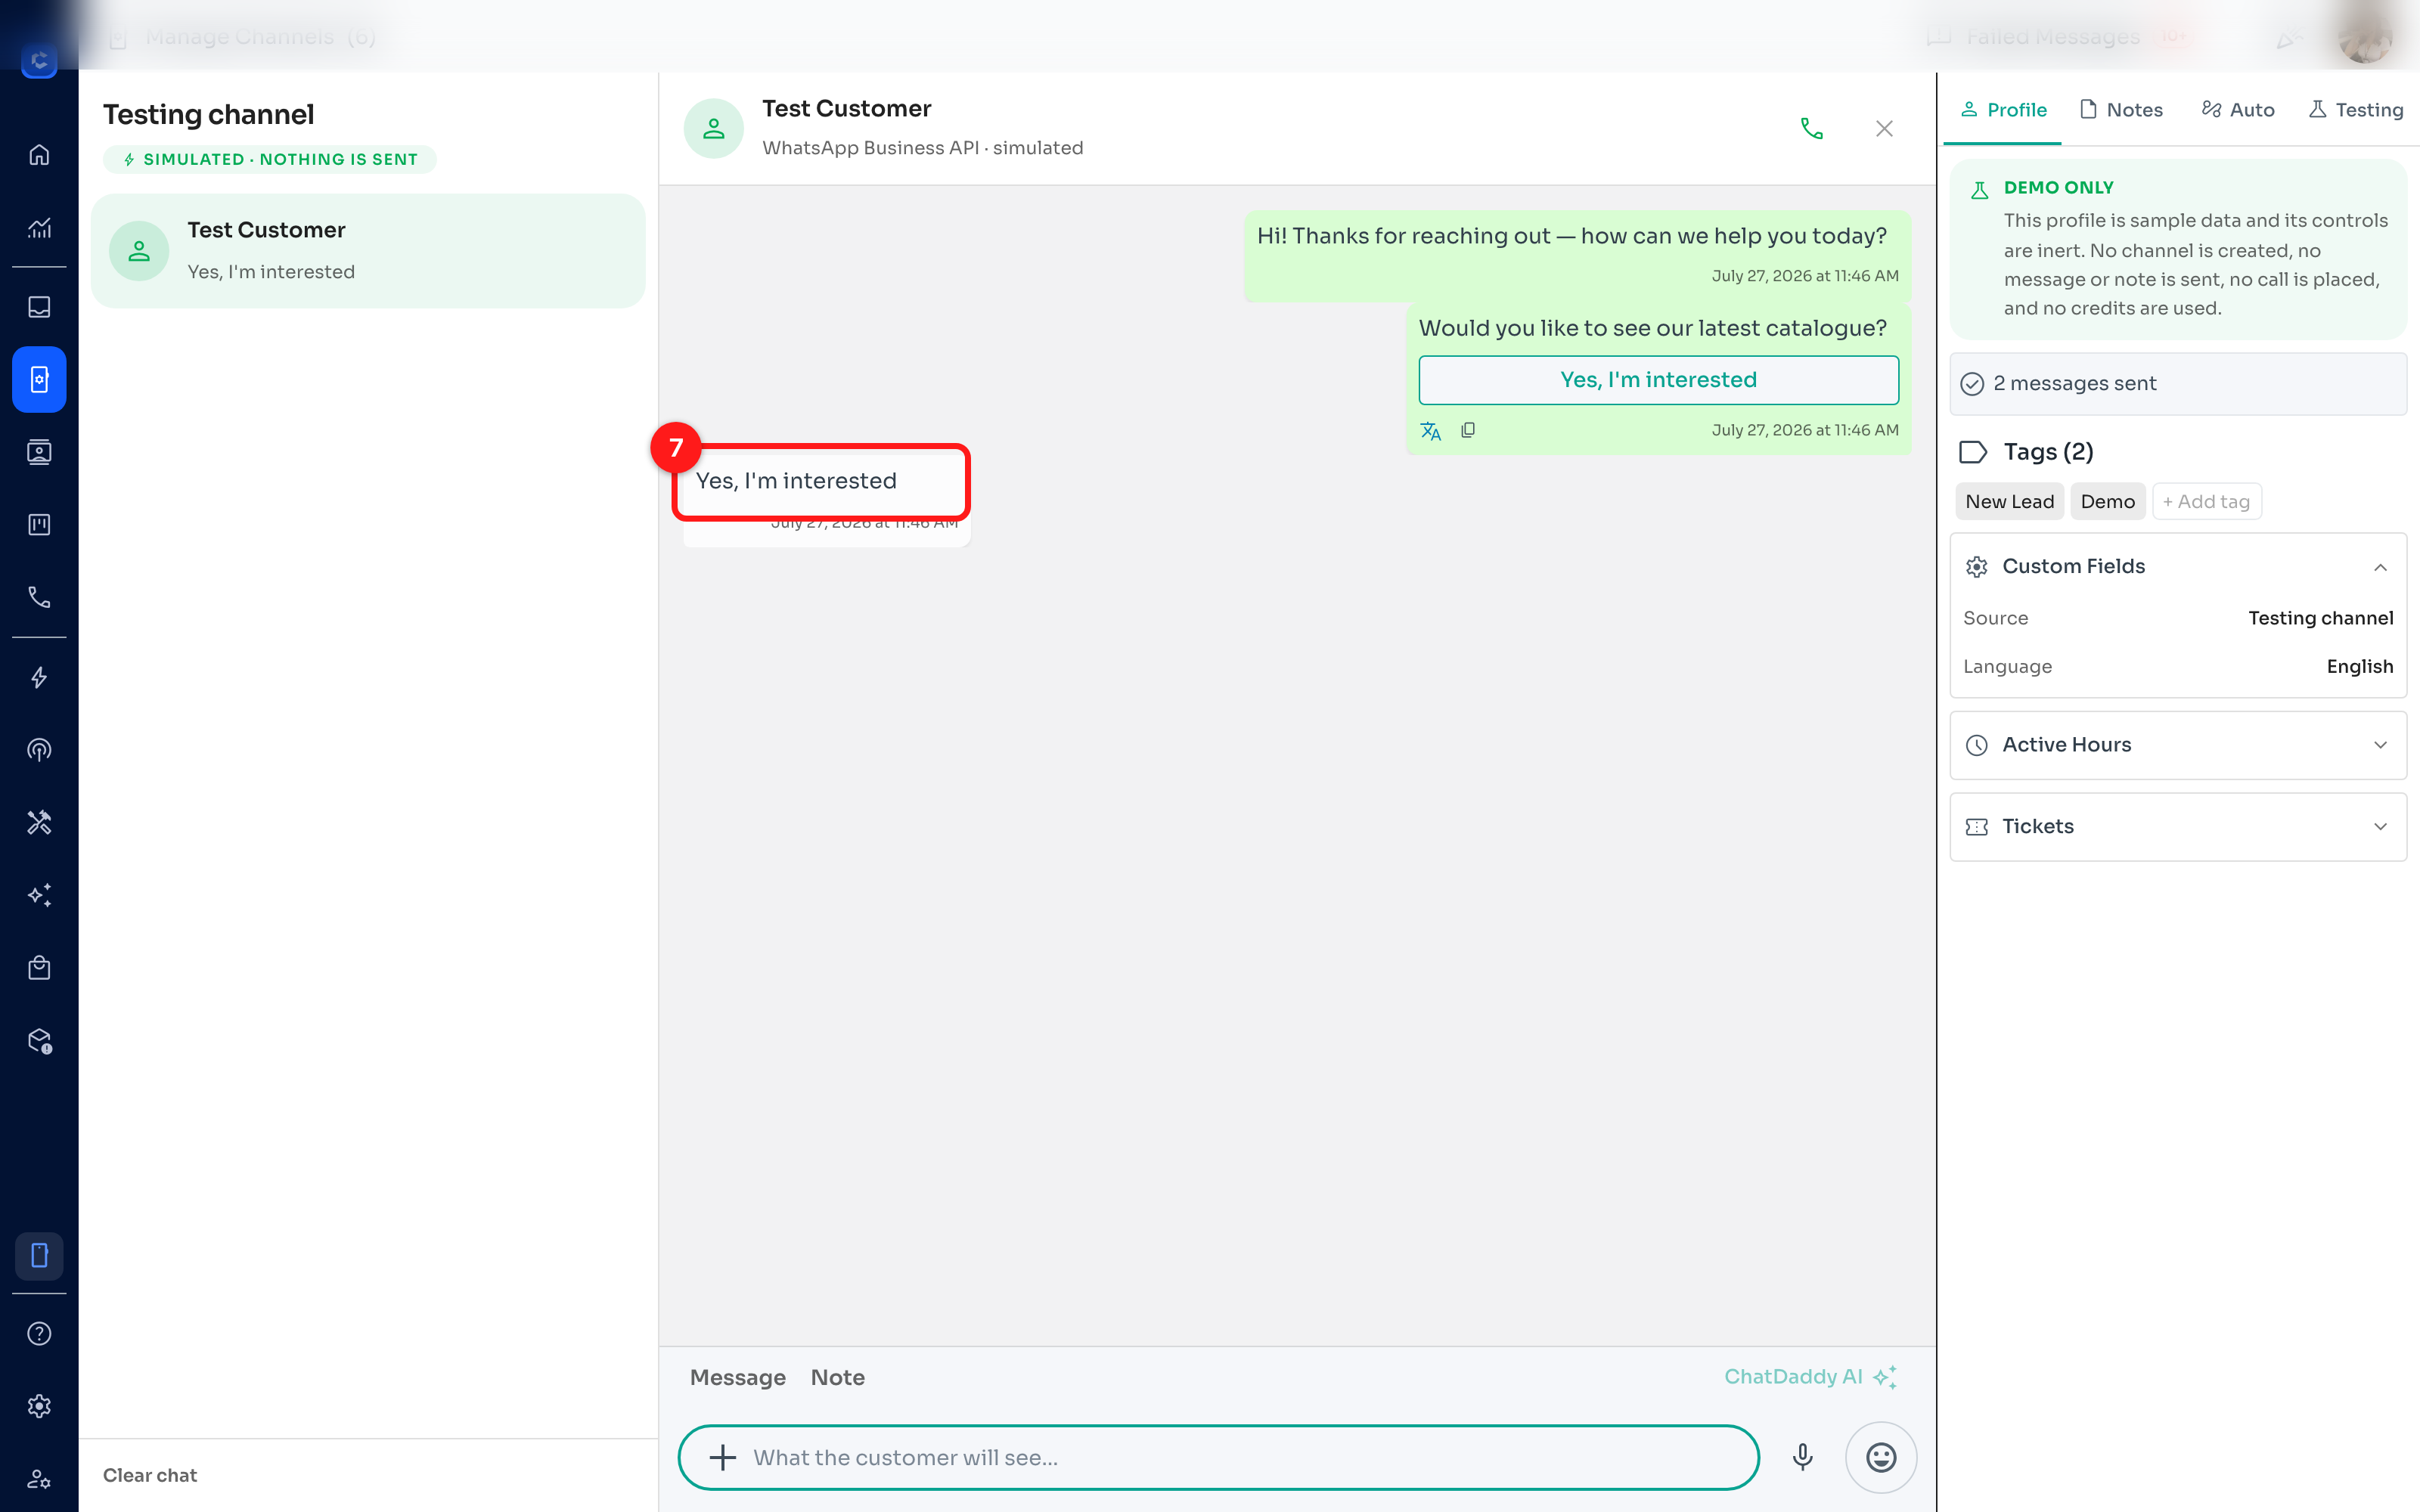2420x1512 pixels.
Task: Click the Simulated Nothing Is Sent badge
Action: coord(270,159)
